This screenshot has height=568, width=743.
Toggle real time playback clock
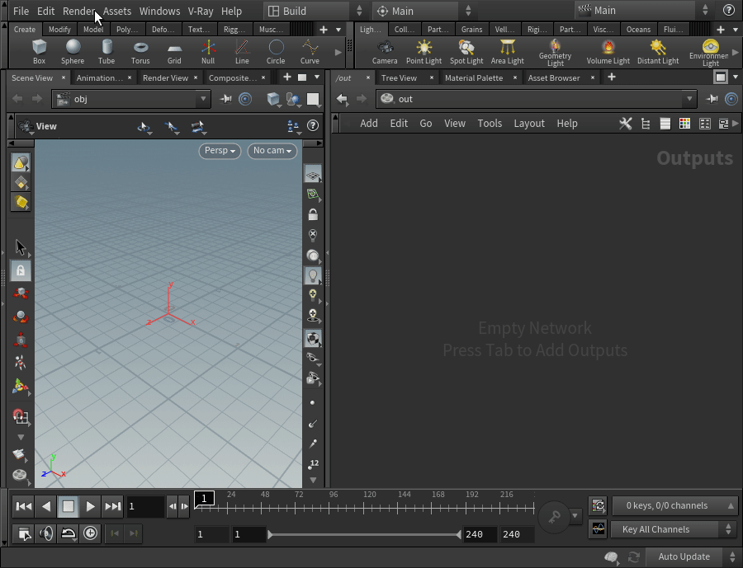click(90, 533)
